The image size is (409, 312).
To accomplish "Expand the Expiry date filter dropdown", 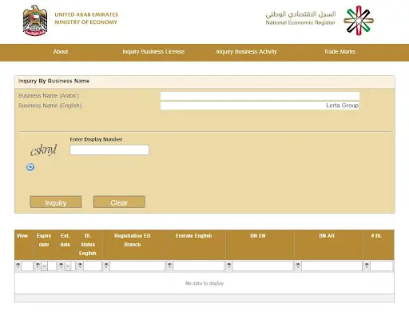I will 45,266.
